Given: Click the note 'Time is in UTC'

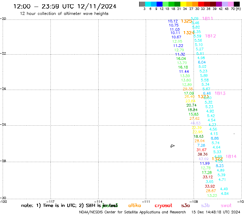Looking at the screenshot, I should point(60,205).
